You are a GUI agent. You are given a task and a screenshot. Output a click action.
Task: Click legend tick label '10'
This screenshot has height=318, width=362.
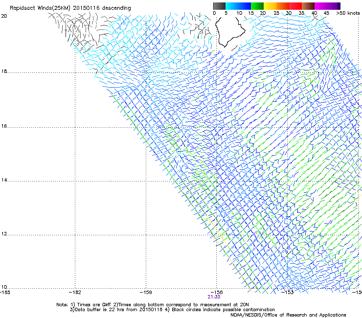[x=239, y=13]
